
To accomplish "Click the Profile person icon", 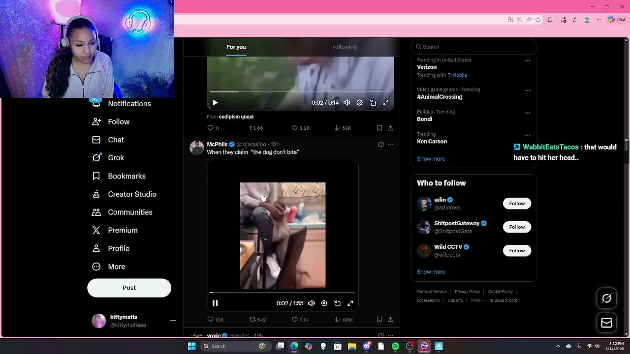I will pyautogui.click(x=96, y=248).
